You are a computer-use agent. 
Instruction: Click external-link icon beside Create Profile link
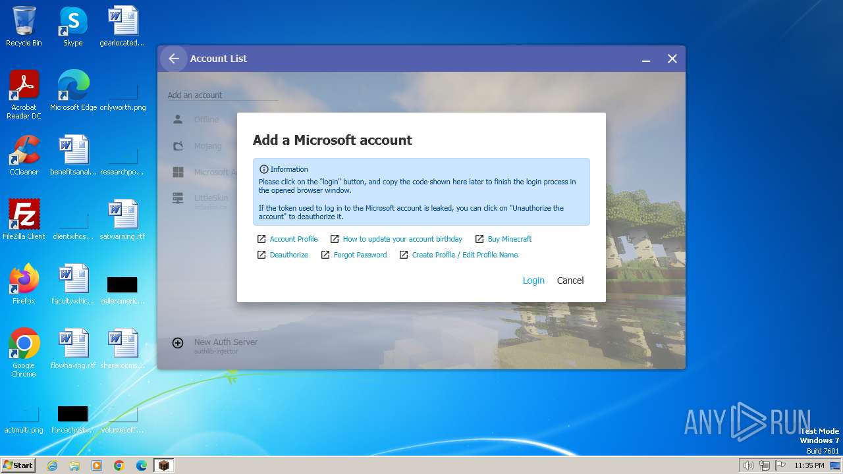[x=404, y=255]
